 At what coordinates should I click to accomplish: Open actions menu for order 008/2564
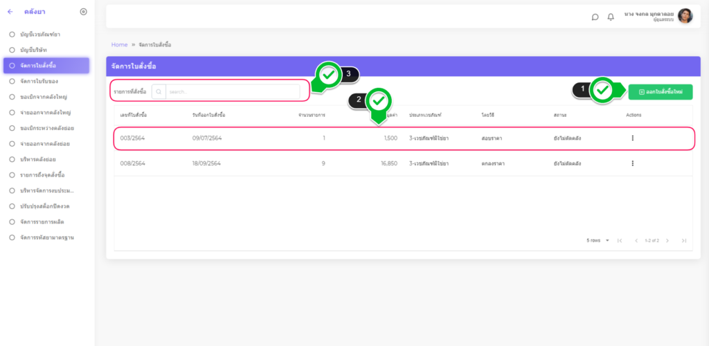click(632, 163)
